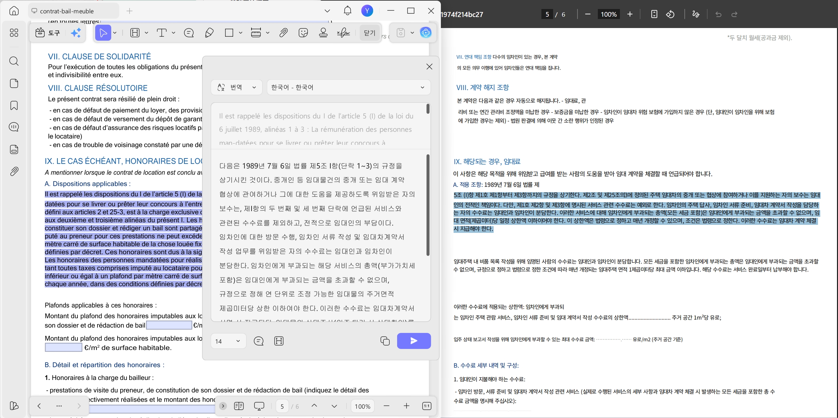
Task: Expand the save options dropdown arrow
Action: pos(412,33)
